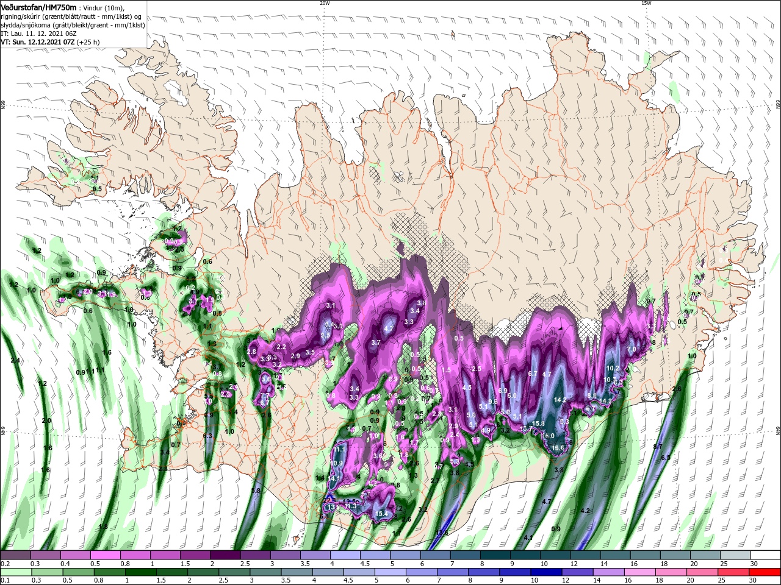Click bright pink 0.5 swatch in snow legend
Screen dimensions: 781x585
pyautogui.click(x=105, y=555)
